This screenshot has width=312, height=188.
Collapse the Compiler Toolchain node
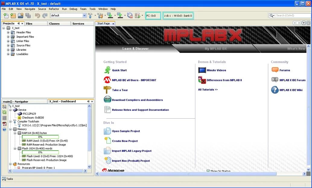point(10,121)
